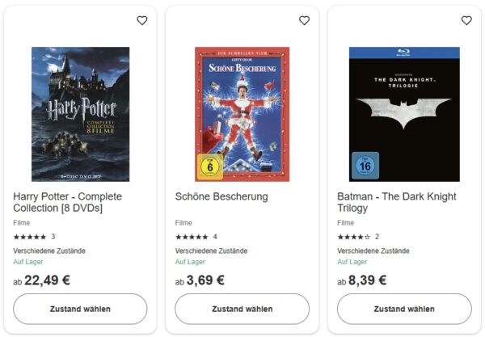Add Harry Potter Complete Collection to wishlist

pyautogui.click(x=142, y=20)
